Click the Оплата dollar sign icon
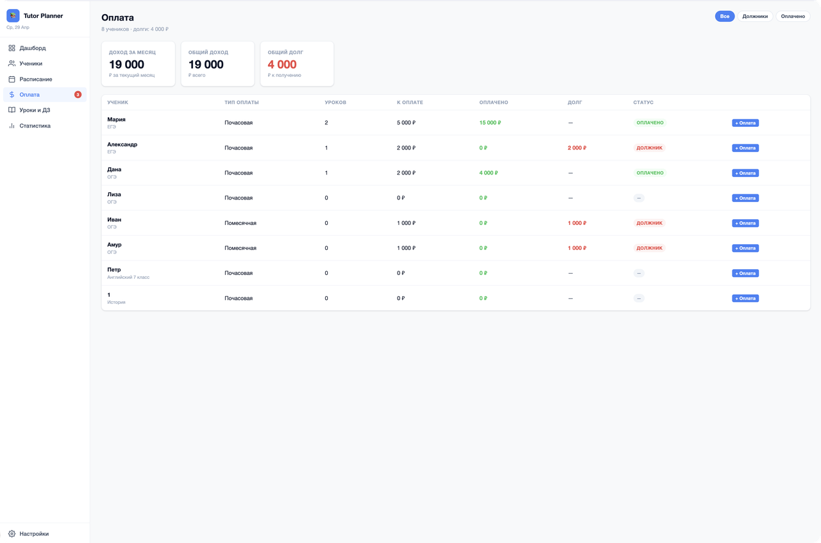This screenshot has height=543, width=821. pos(12,94)
